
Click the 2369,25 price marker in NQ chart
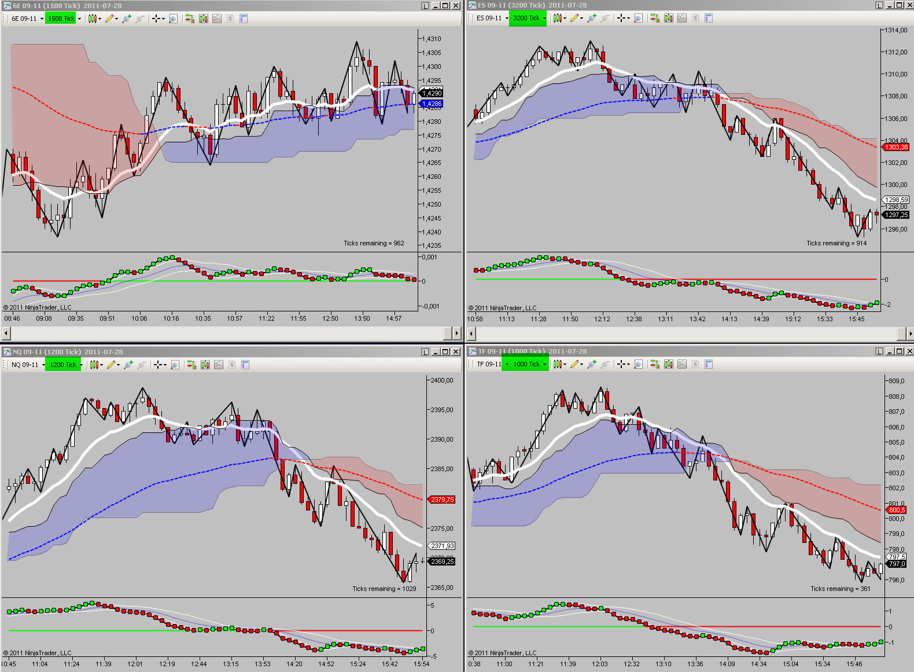[442, 561]
